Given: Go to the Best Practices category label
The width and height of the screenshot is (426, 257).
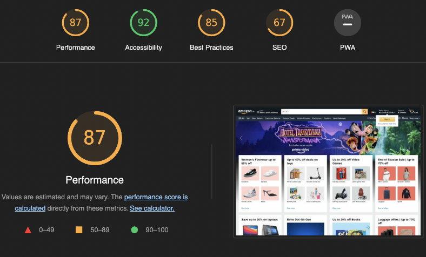Looking at the screenshot, I should (211, 48).
